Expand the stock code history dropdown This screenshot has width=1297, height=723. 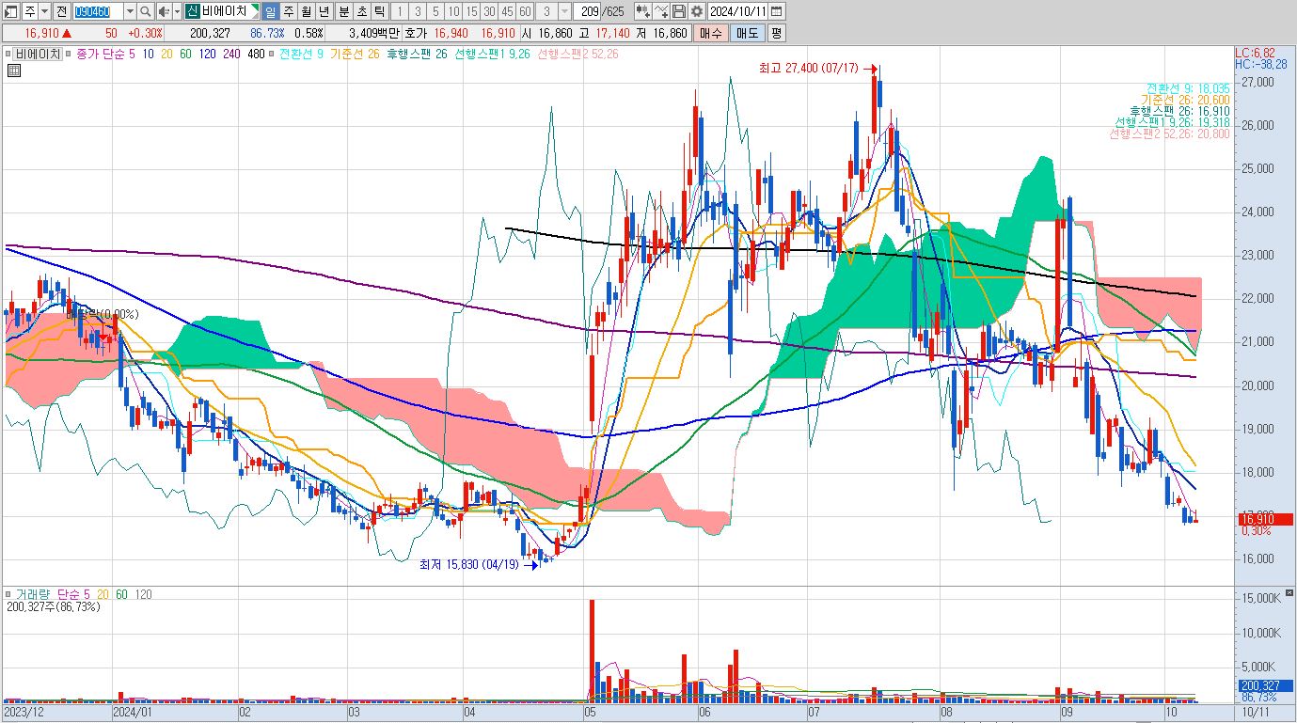tap(130, 11)
